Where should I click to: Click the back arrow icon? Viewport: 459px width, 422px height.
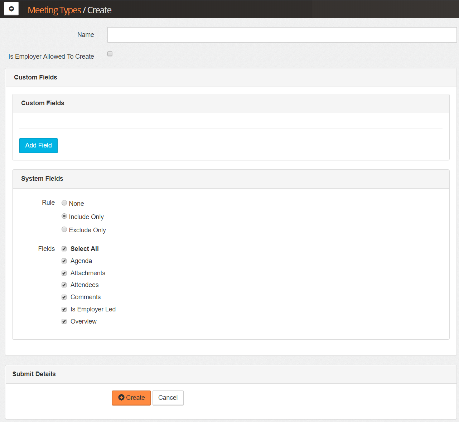pyautogui.click(x=11, y=9)
